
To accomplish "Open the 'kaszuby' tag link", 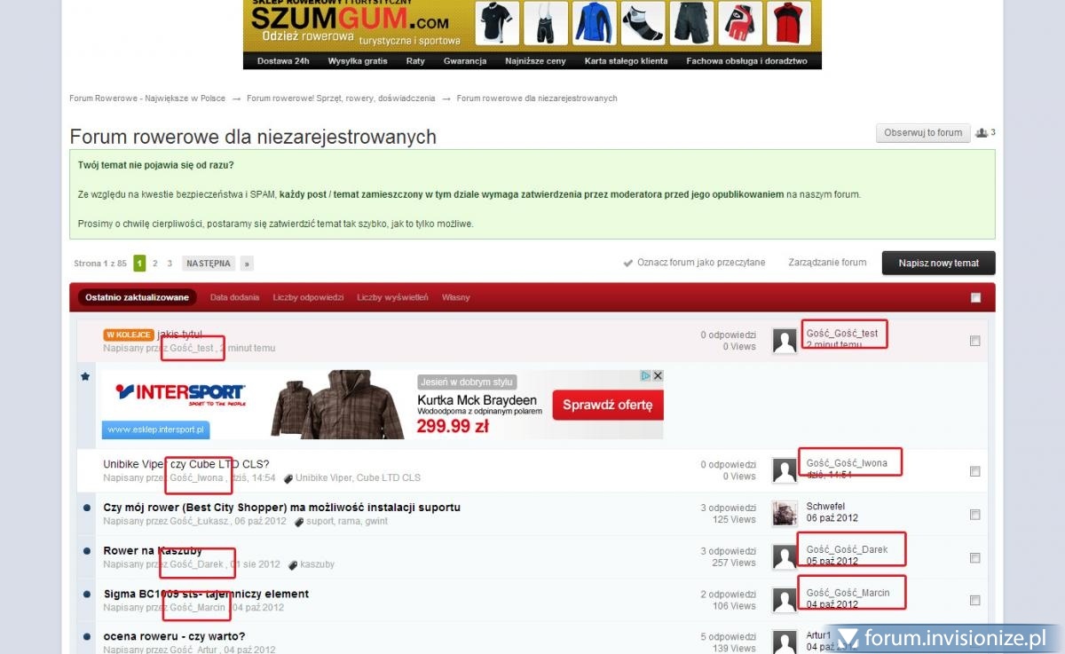I will click(x=317, y=564).
